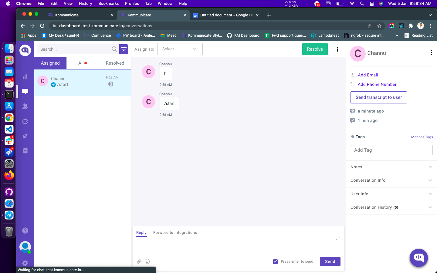Attach a file using the paperclip icon
Image resolution: width=437 pixels, height=273 pixels.
139,261
